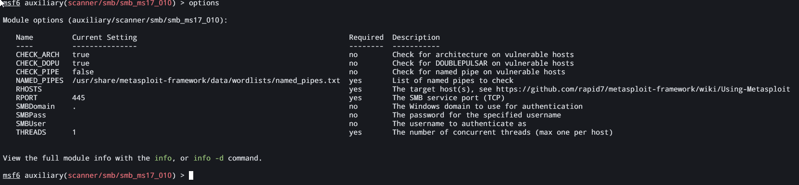
Task: Click the 'Current Setting' column header
Action: coord(105,37)
